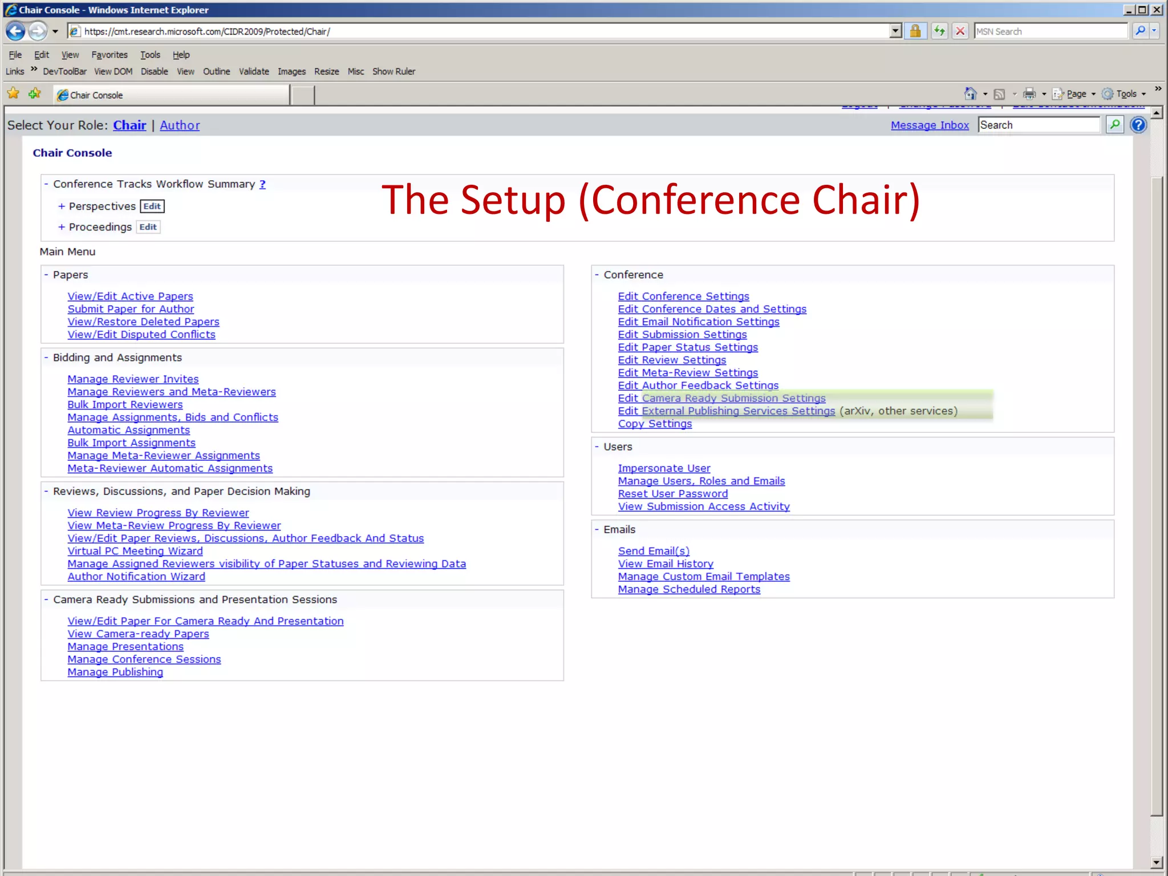Select the Chair role link
The height and width of the screenshot is (876, 1168).
coord(129,125)
